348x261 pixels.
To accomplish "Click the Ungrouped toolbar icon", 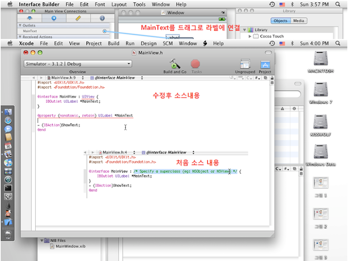I will pos(245,64).
